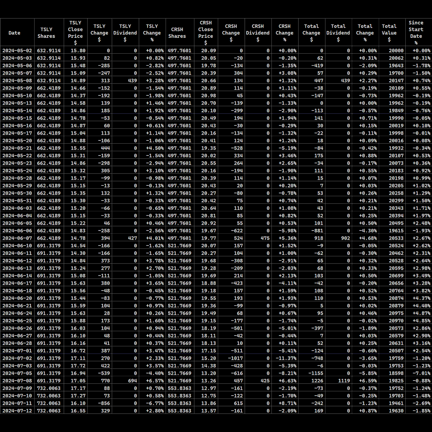Click since start value -1.85%
Viewport: 432px width, 432px height.
[422, 411]
